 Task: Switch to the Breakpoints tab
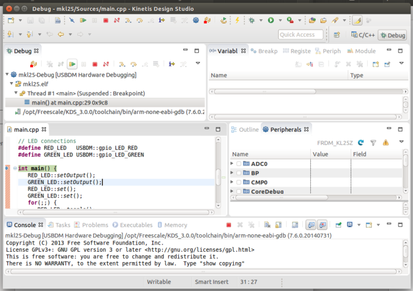(x=264, y=51)
